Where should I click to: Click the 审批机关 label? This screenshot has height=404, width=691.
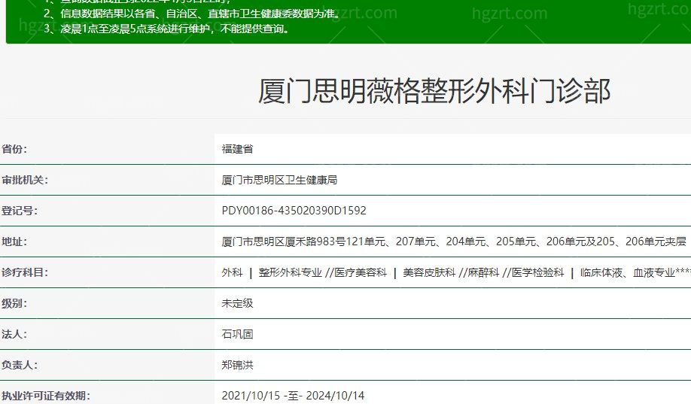pyautogui.click(x=25, y=180)
